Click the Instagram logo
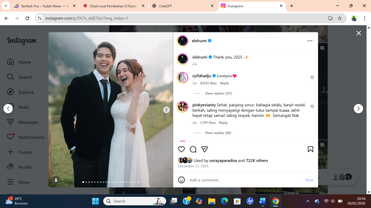The image size is (371, 208). [22, 41]
